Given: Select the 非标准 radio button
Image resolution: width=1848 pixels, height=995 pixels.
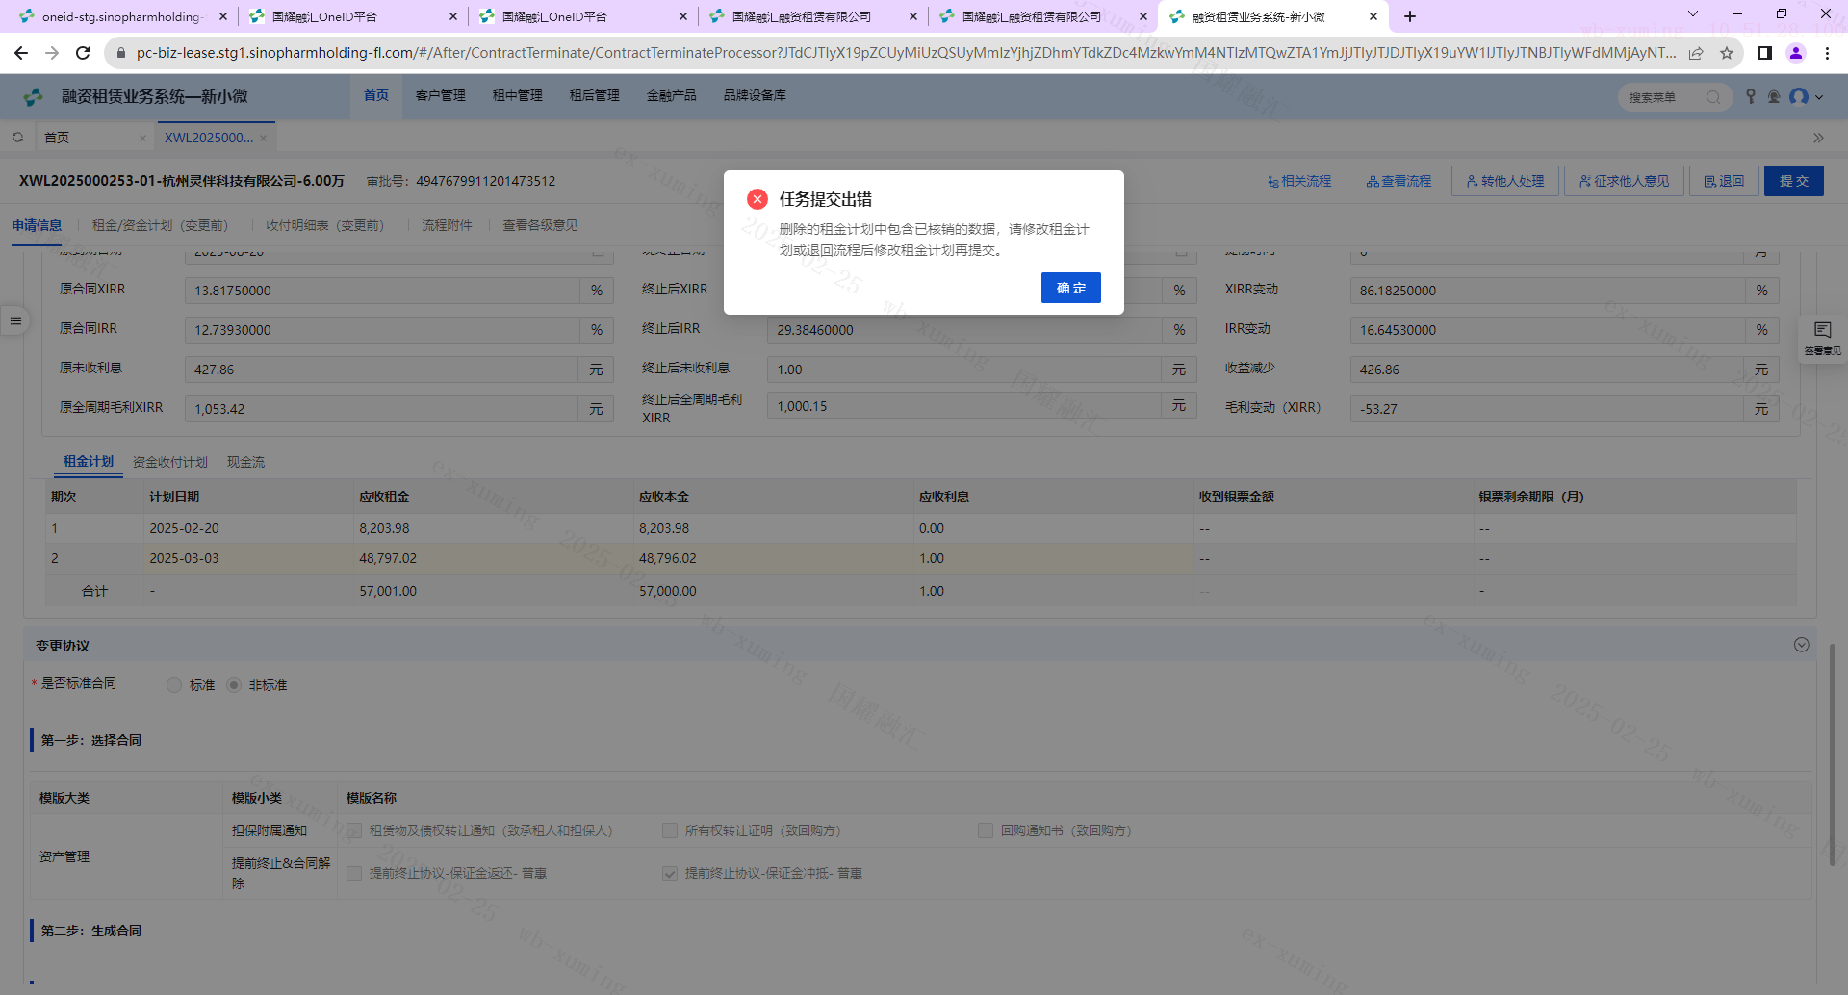Looking at the screenshot, I should click(x=234, y=685).
